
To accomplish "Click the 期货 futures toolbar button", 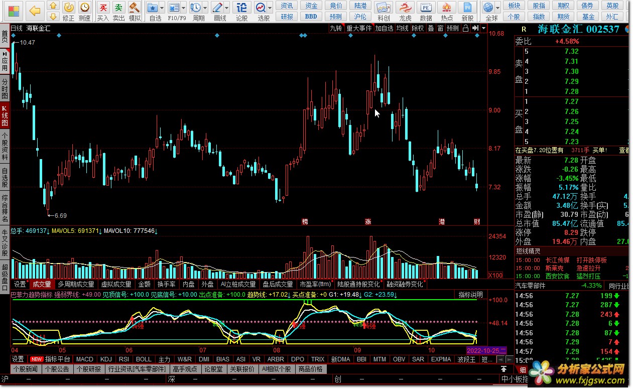I will (x=563, y=16).
